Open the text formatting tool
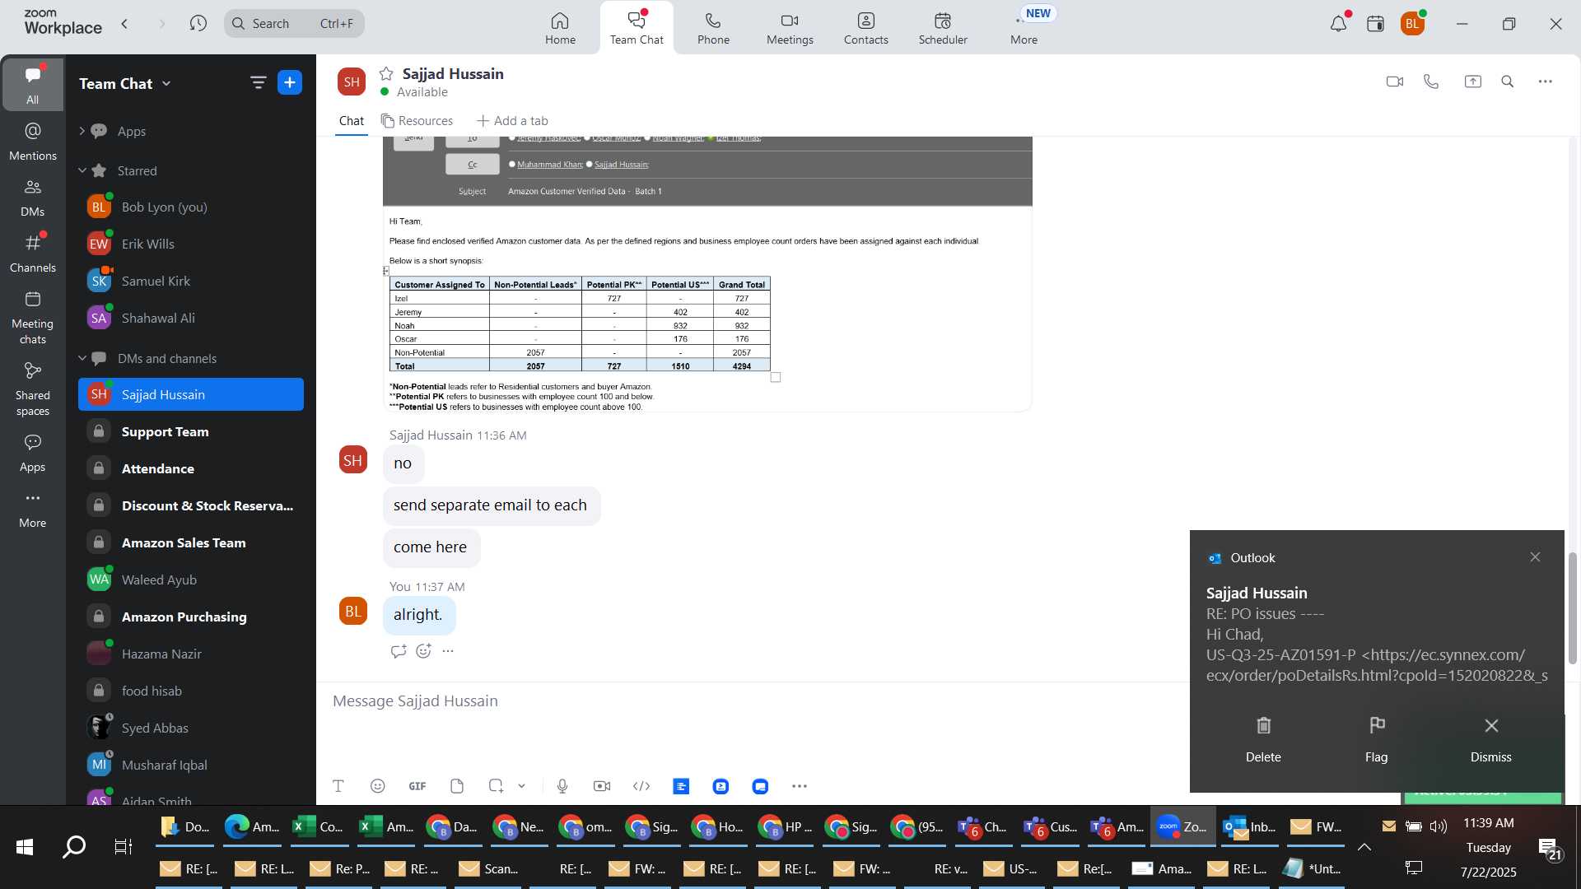Image resolution: width=1581 pixels, height=889 pixels. pos(338,786)
